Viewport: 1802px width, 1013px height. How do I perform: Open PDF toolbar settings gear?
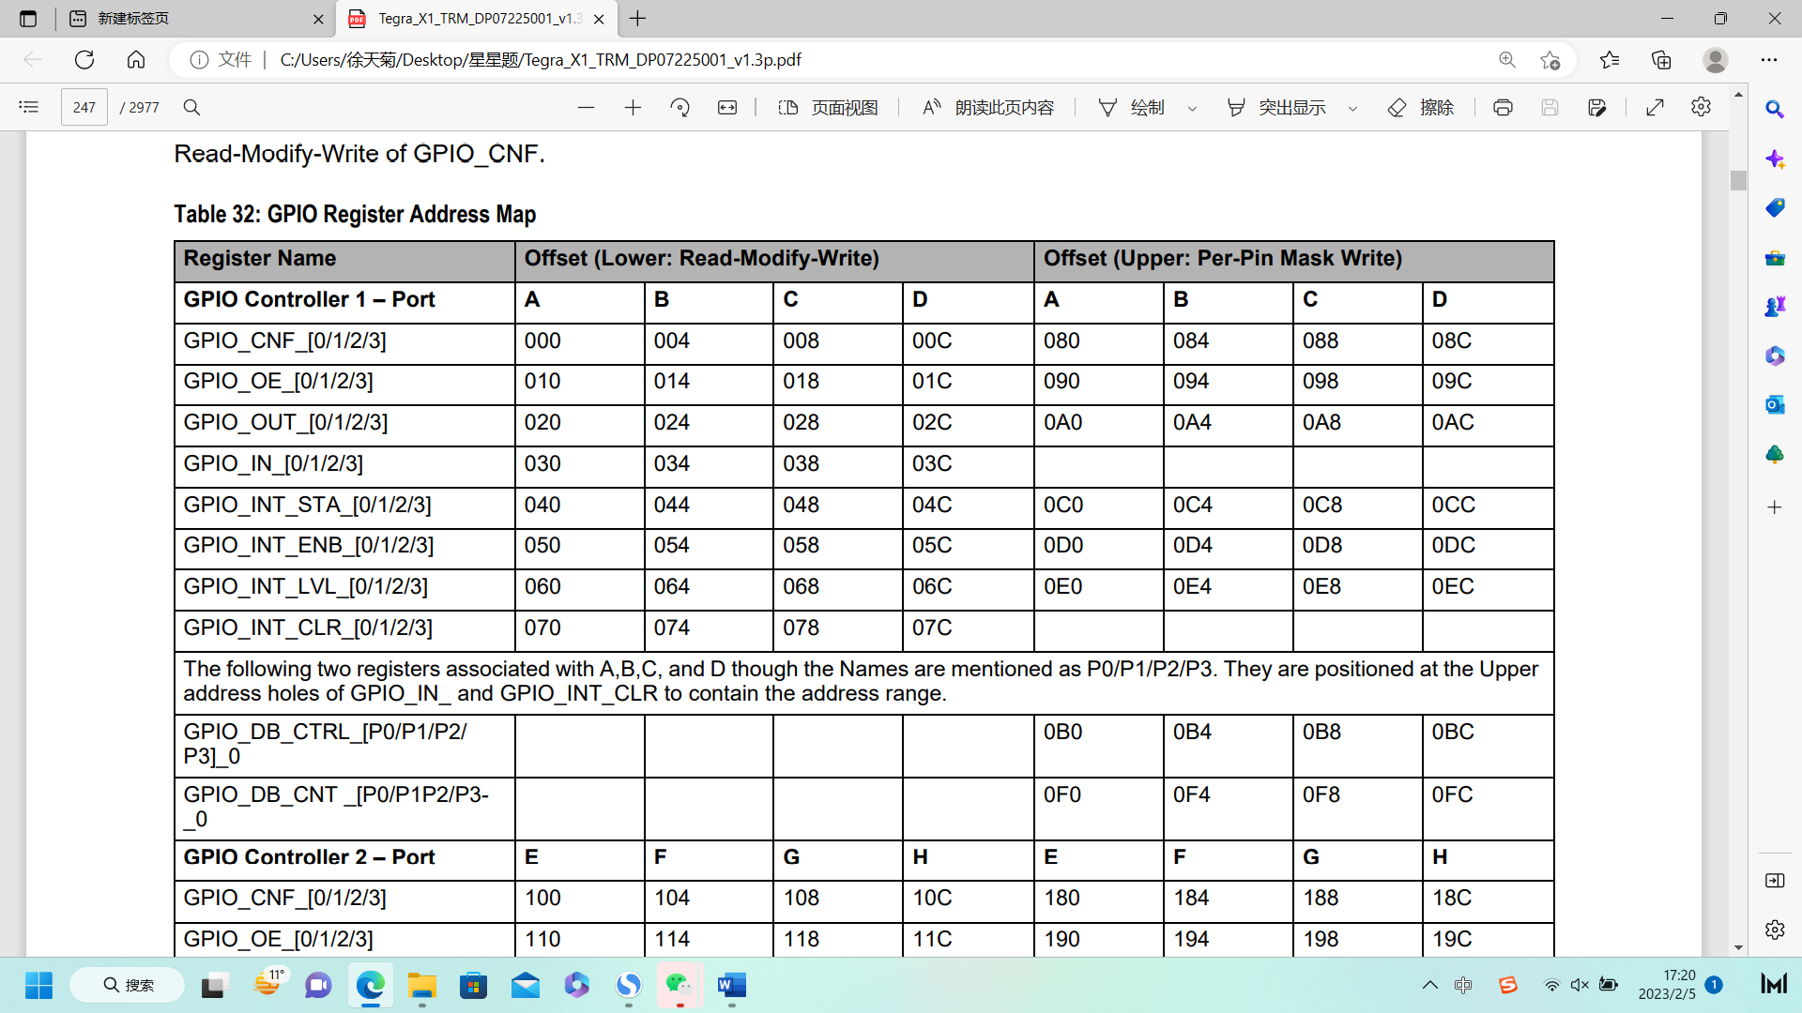(x=1701, y=107)
